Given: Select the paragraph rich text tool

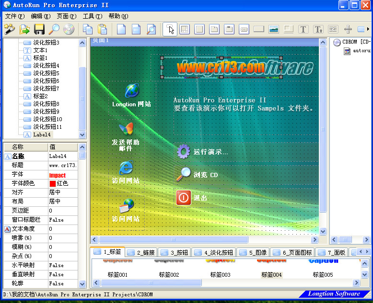Looking at the screenshot, I should [x=333, y=29].
